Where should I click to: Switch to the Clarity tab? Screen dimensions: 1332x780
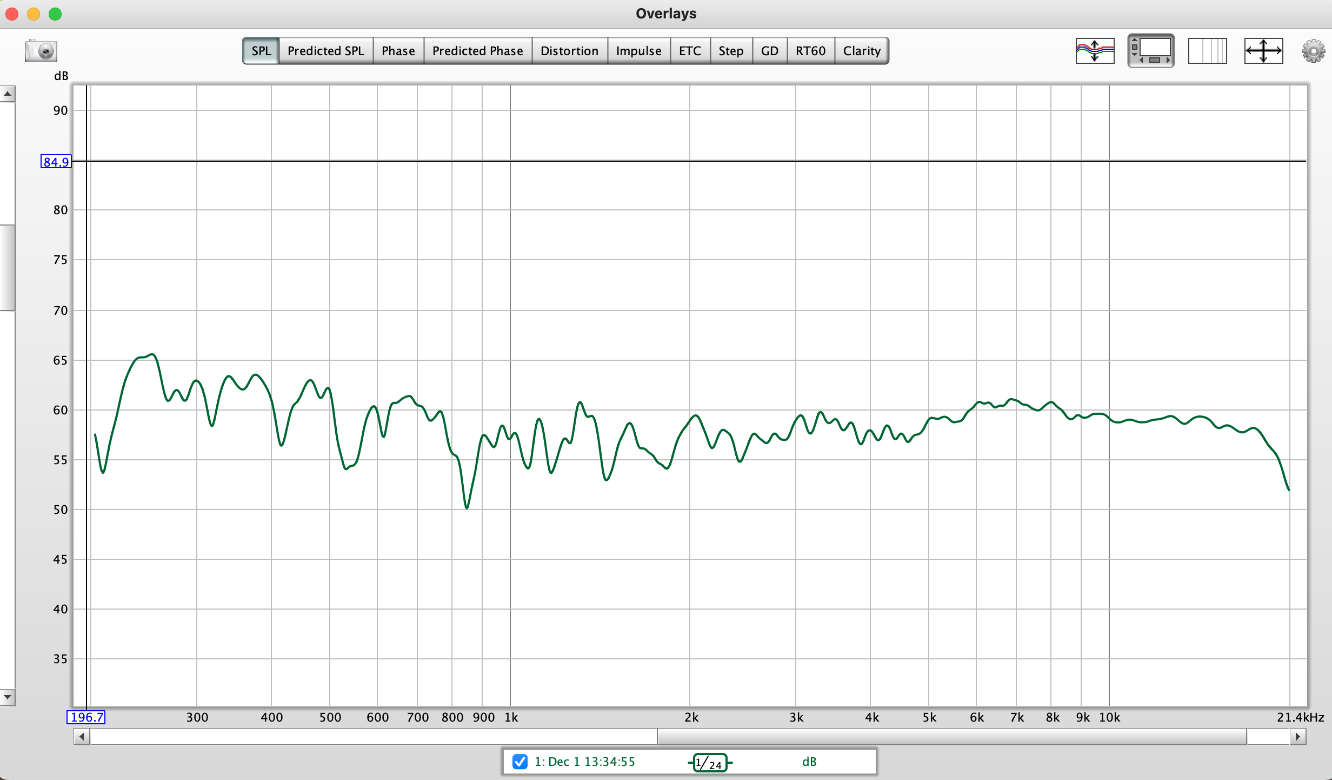pyautogui.click(x=862, y=51)
